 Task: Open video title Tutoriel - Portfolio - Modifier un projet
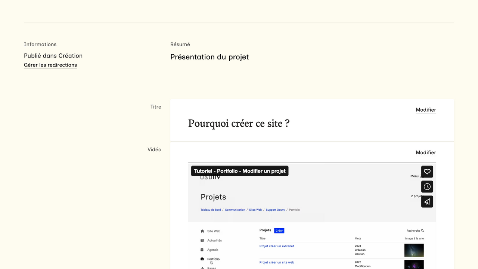pyautogui.click(x=240, y=171)
